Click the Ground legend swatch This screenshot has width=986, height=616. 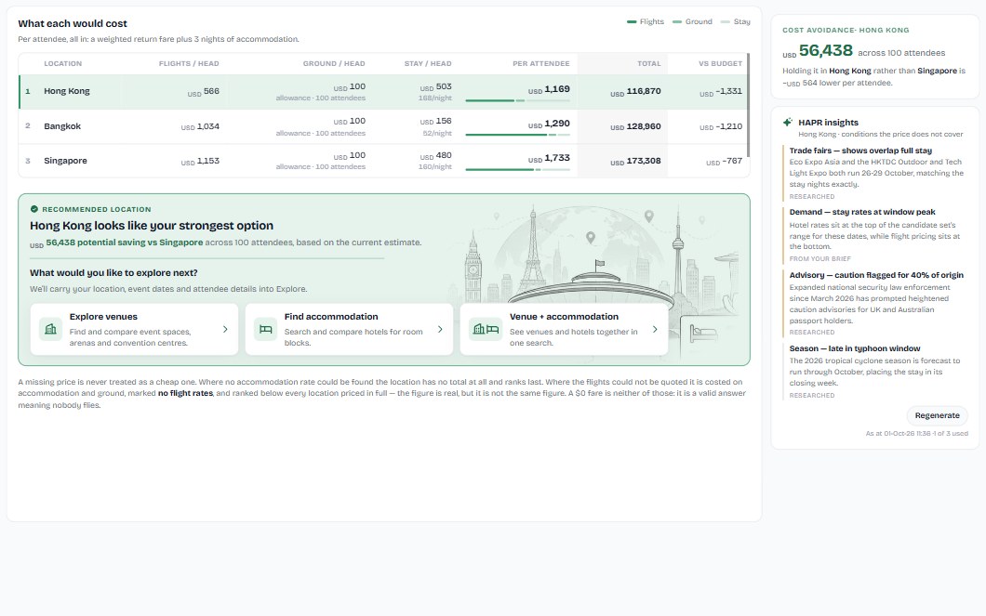(x=676, y=22)
